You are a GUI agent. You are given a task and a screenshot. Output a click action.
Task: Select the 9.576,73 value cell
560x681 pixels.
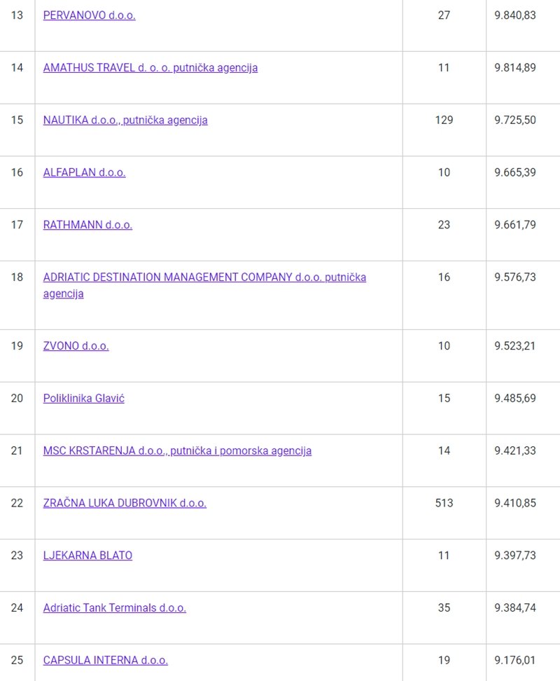point(515,277)
